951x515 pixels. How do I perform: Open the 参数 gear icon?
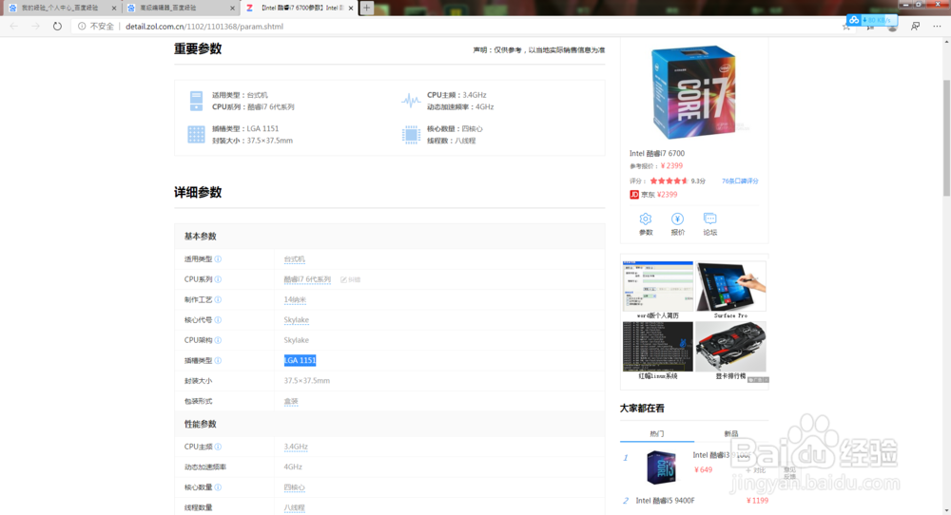(x=646, y=219)
